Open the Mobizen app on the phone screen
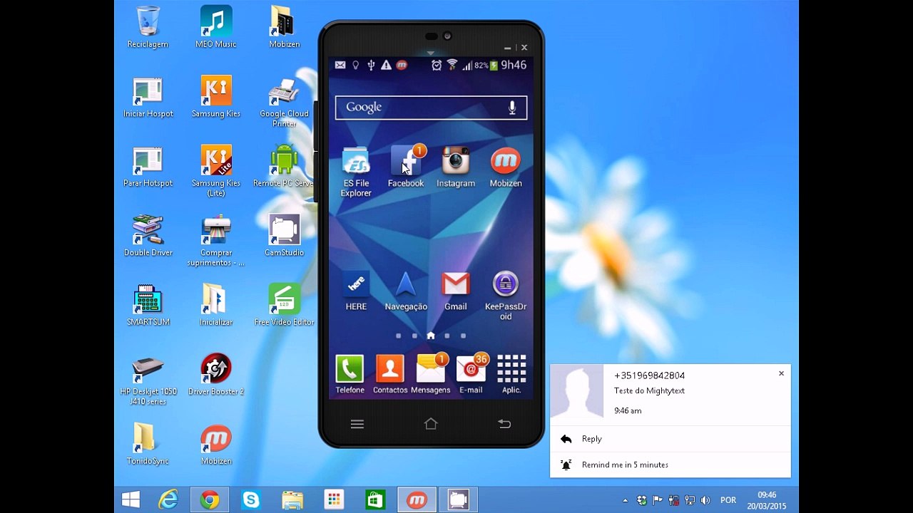 [x=506, y=167]
